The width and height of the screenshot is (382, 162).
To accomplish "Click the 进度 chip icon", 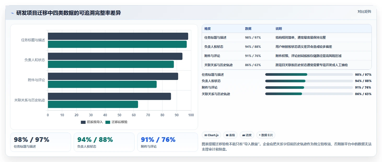I will (244, 135).
